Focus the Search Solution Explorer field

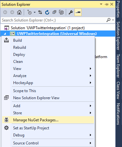coord(54,20)
